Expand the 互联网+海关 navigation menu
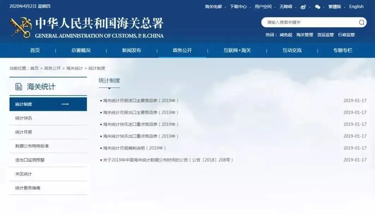Viewport: 375px width, 215px height. 237,50
